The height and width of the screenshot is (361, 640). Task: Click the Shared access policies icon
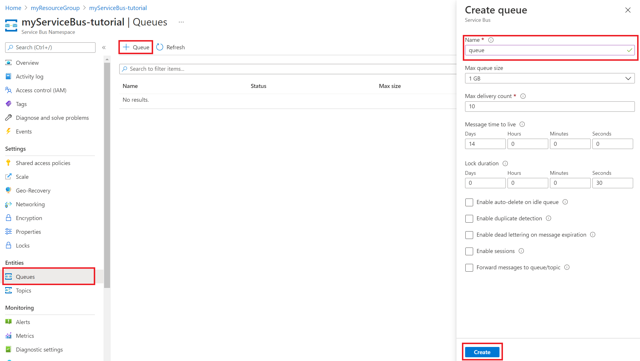pyautogui.click(x=8, y=162)
